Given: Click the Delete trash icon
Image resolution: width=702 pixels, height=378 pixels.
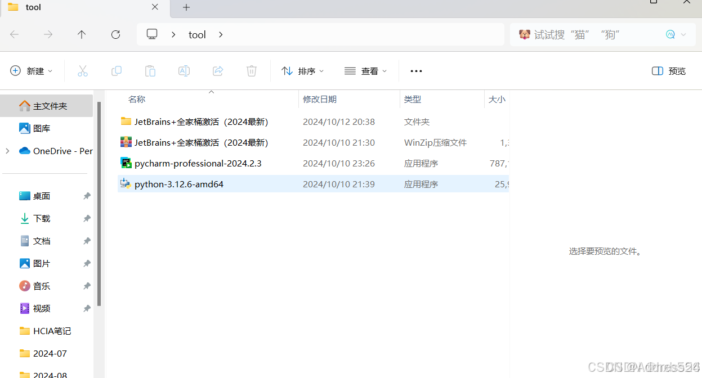Looking at the screenshot, I should (x=252, y=71).
